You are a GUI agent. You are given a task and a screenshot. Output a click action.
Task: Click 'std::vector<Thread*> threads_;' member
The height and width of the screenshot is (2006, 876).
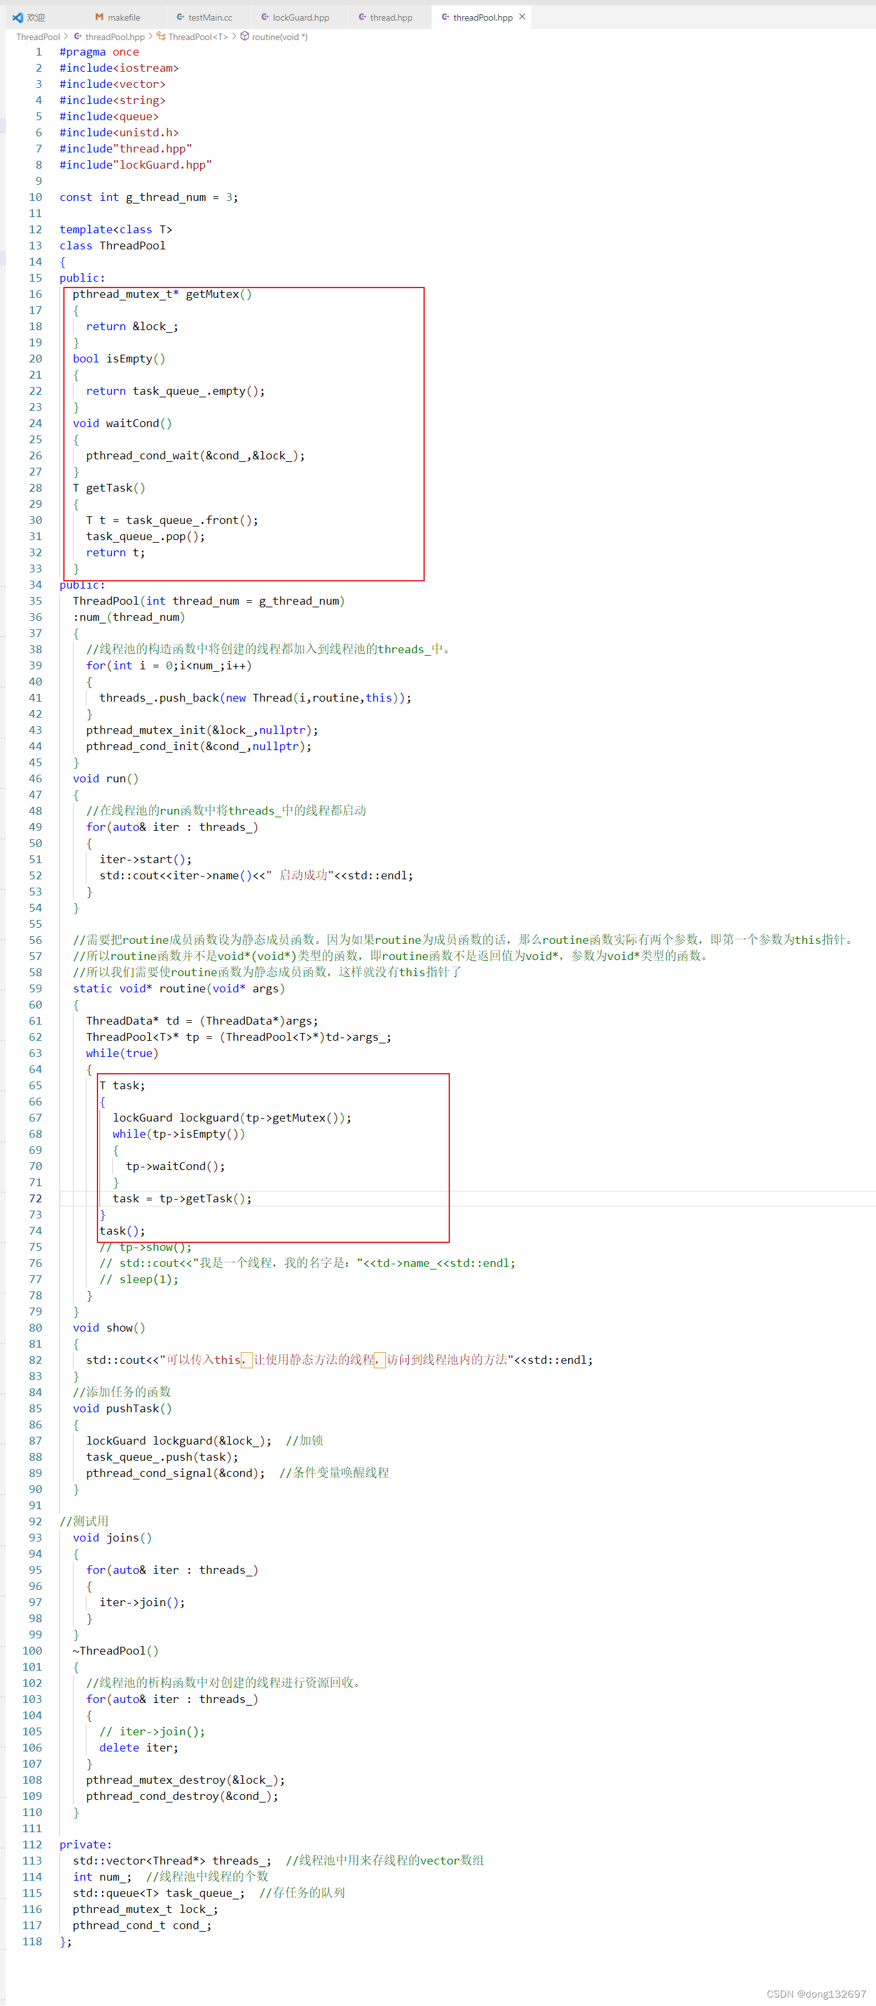coord(172,1861)
